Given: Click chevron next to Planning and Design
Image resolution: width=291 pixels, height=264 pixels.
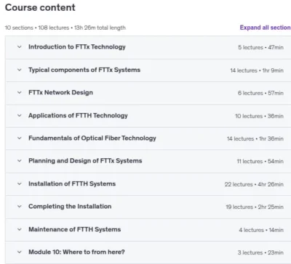Looking at the screenshot, I should pos(20,161).
